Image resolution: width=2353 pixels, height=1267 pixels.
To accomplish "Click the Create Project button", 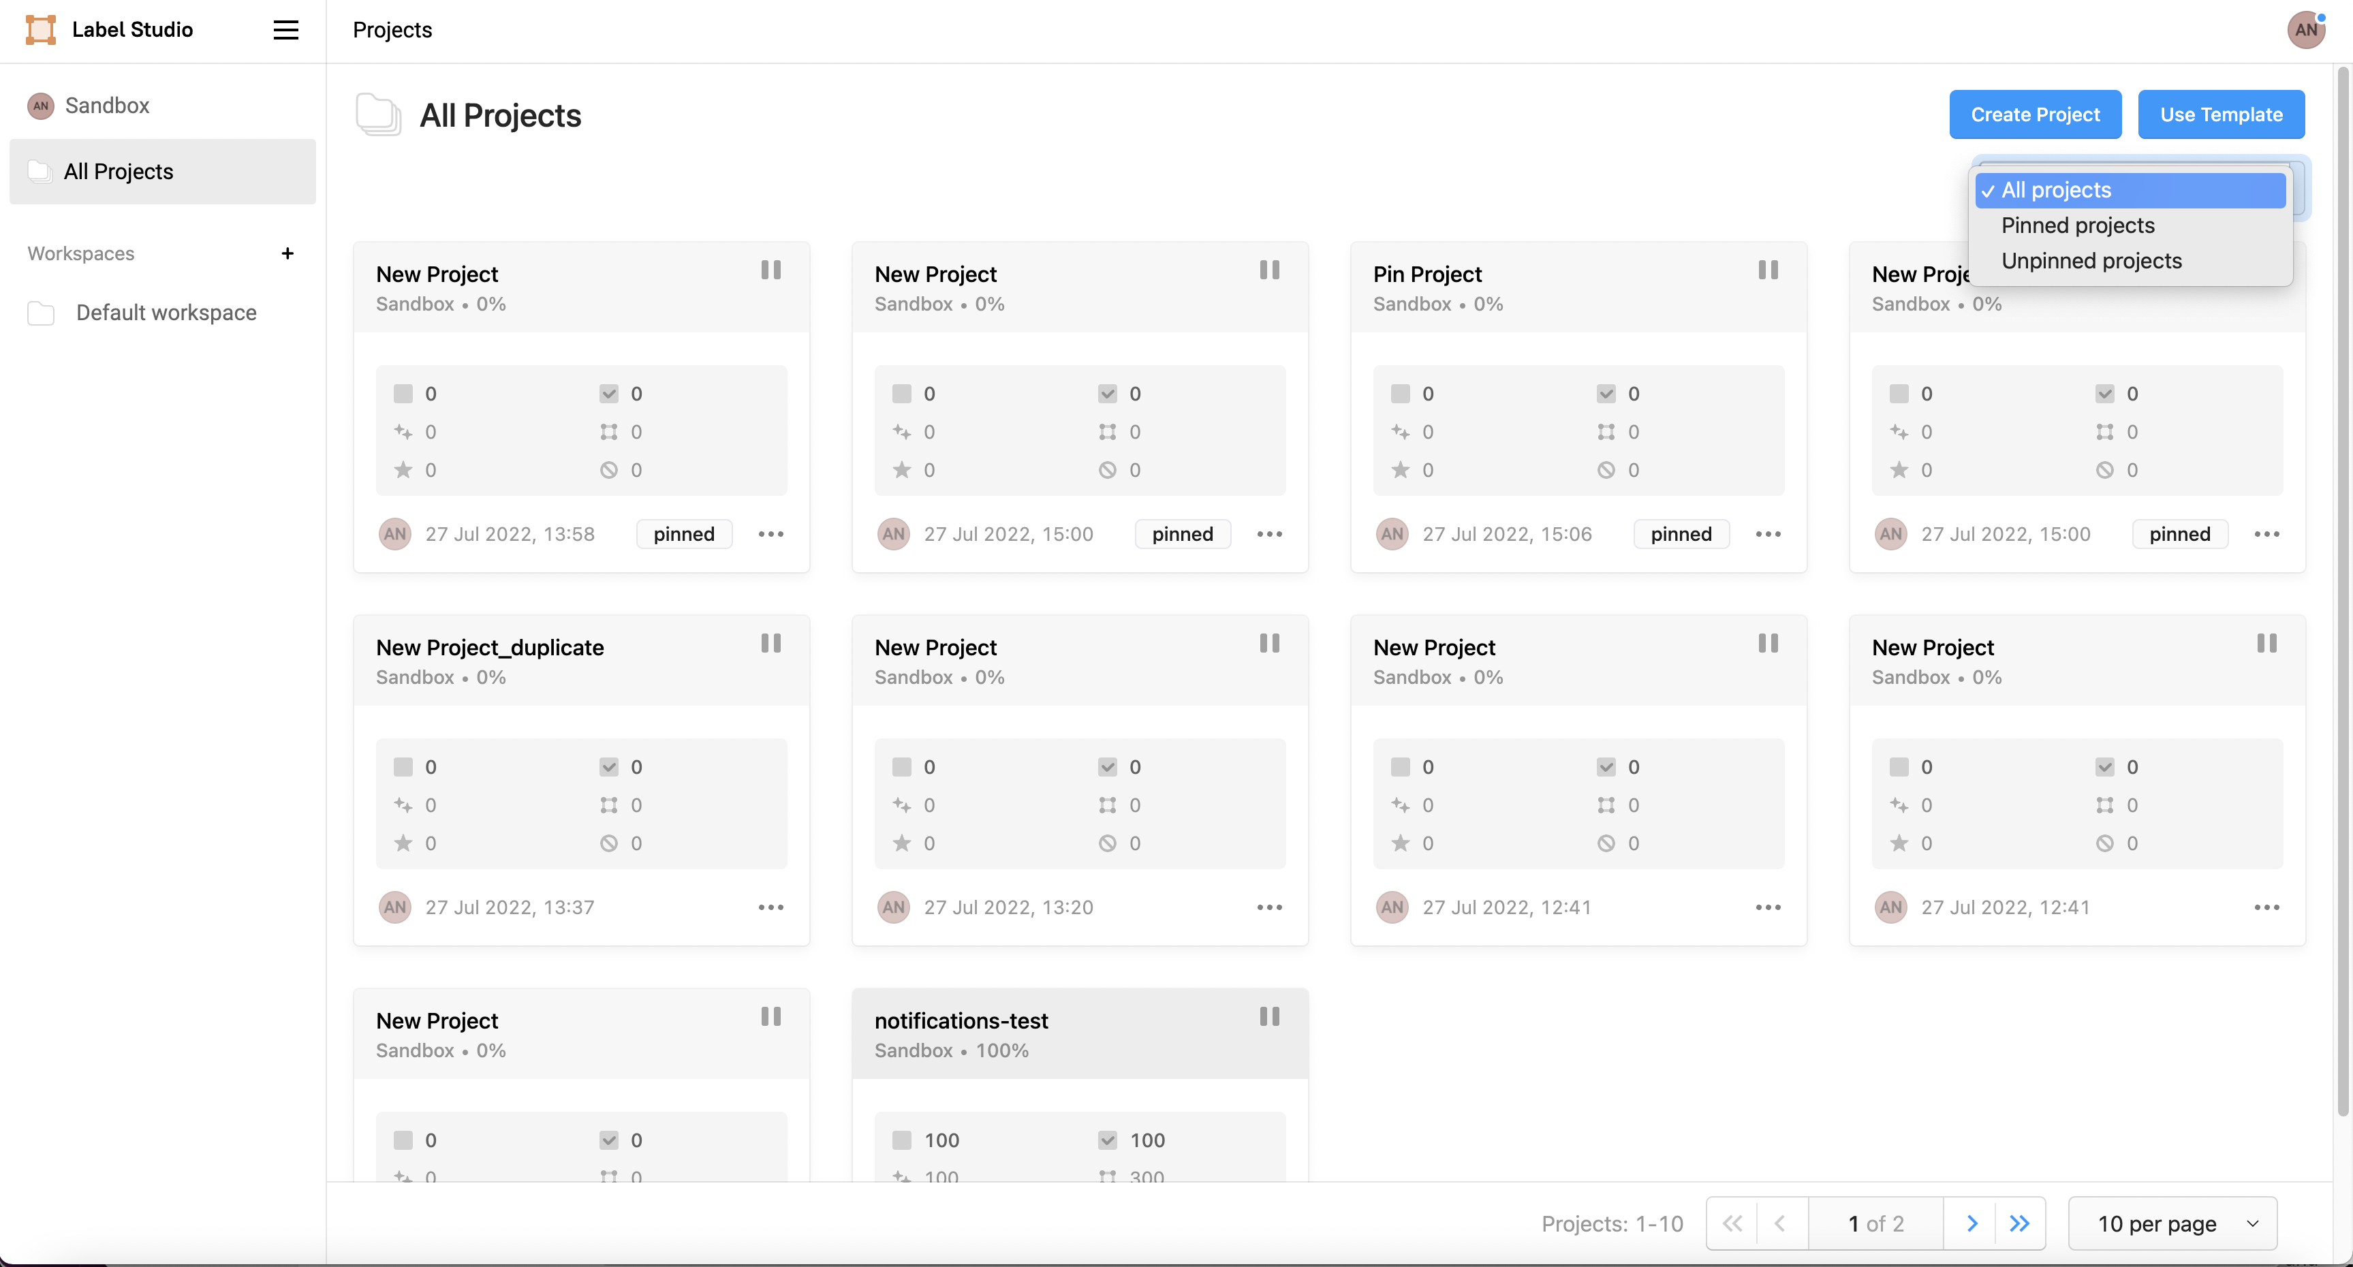I will [x=2034, y=114].
